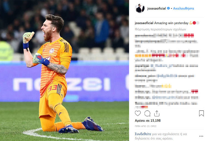
Task: Open the josesaoficial profile avatar
Action: [140, 8]
